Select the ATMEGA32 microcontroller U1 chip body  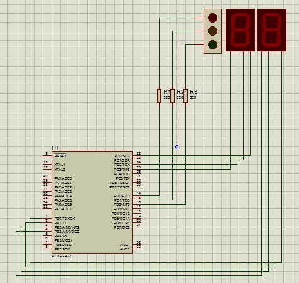pyautogui.click(x=92, y=202)
